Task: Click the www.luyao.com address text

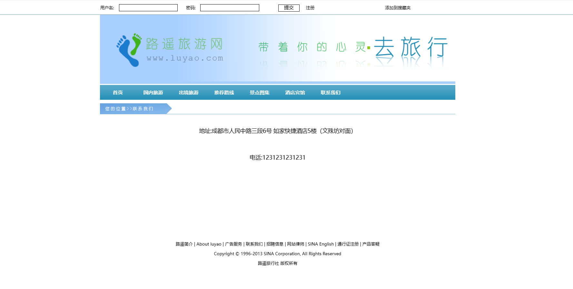Action: (185, 58)
